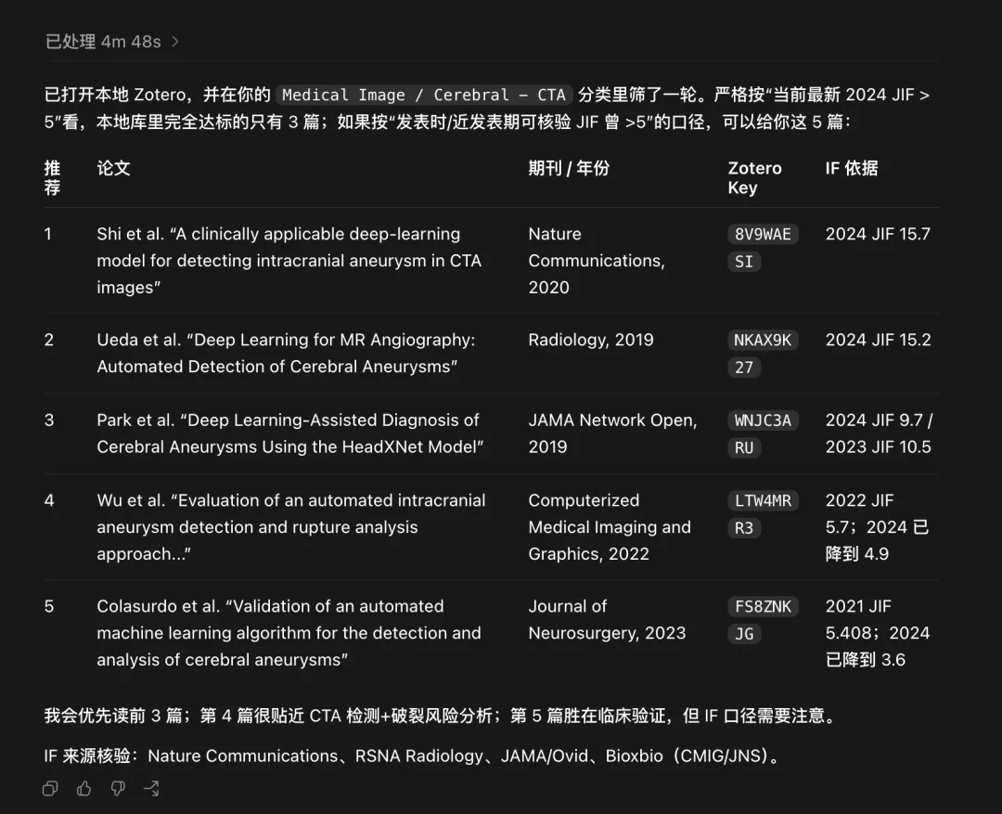This screenshot has height=814, width=1002.
Task: Click the 2024 JIF 9.7 / 2023 JIF 10.5 cell
Action: [x=879, y=433]
